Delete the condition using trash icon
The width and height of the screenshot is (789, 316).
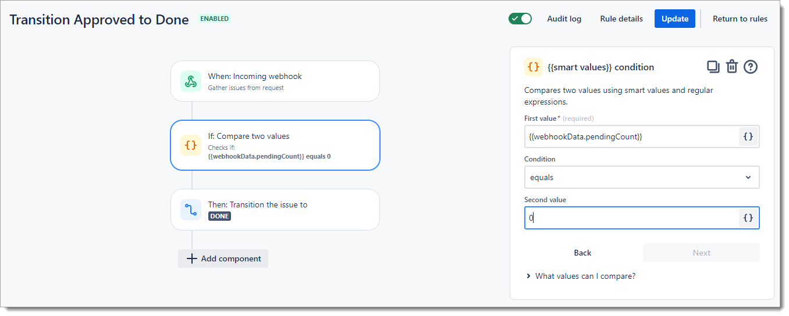pos(732,67)
